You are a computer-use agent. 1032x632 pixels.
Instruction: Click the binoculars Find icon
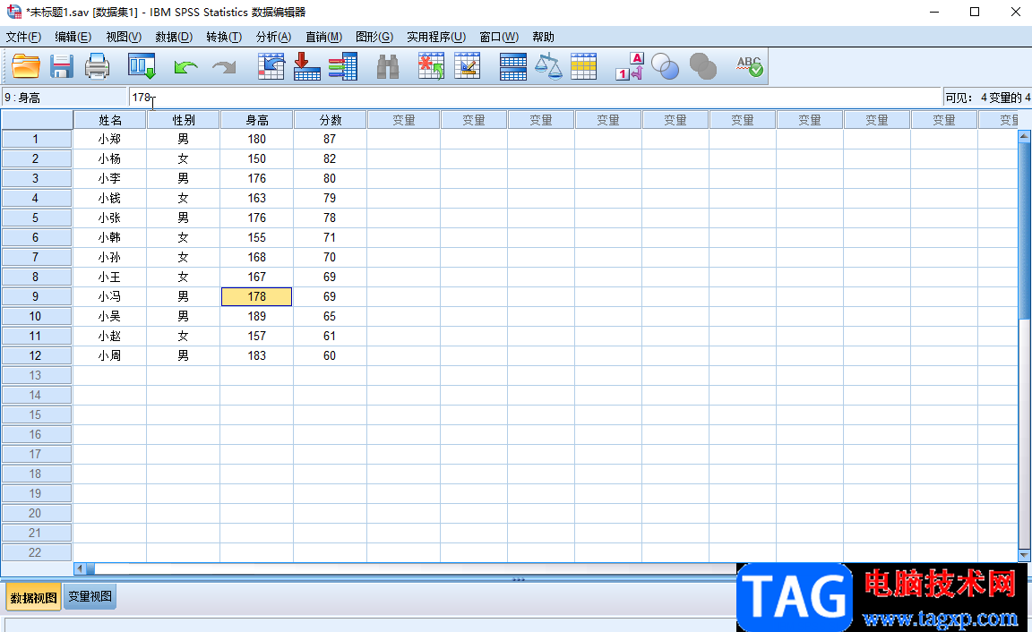(388, 66)
